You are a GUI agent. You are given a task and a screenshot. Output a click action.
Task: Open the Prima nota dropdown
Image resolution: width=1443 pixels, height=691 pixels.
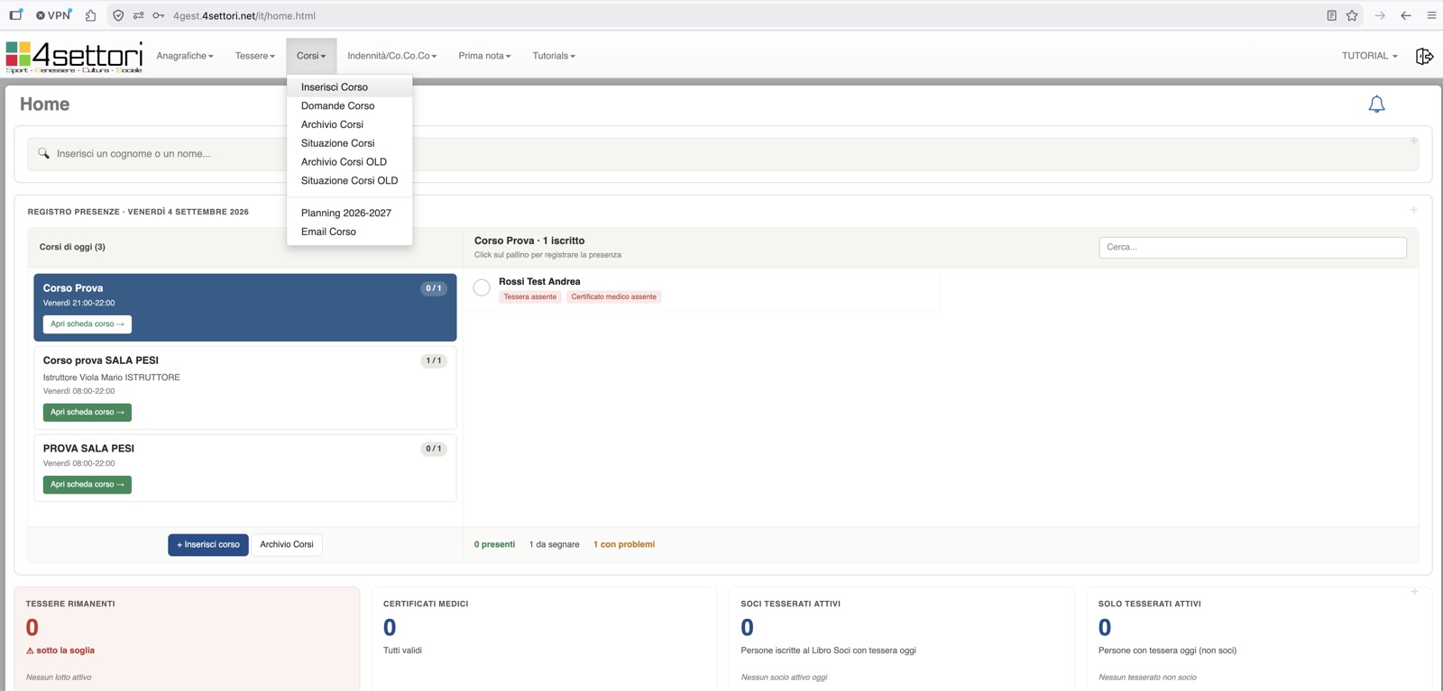click(x=484, y=56)
